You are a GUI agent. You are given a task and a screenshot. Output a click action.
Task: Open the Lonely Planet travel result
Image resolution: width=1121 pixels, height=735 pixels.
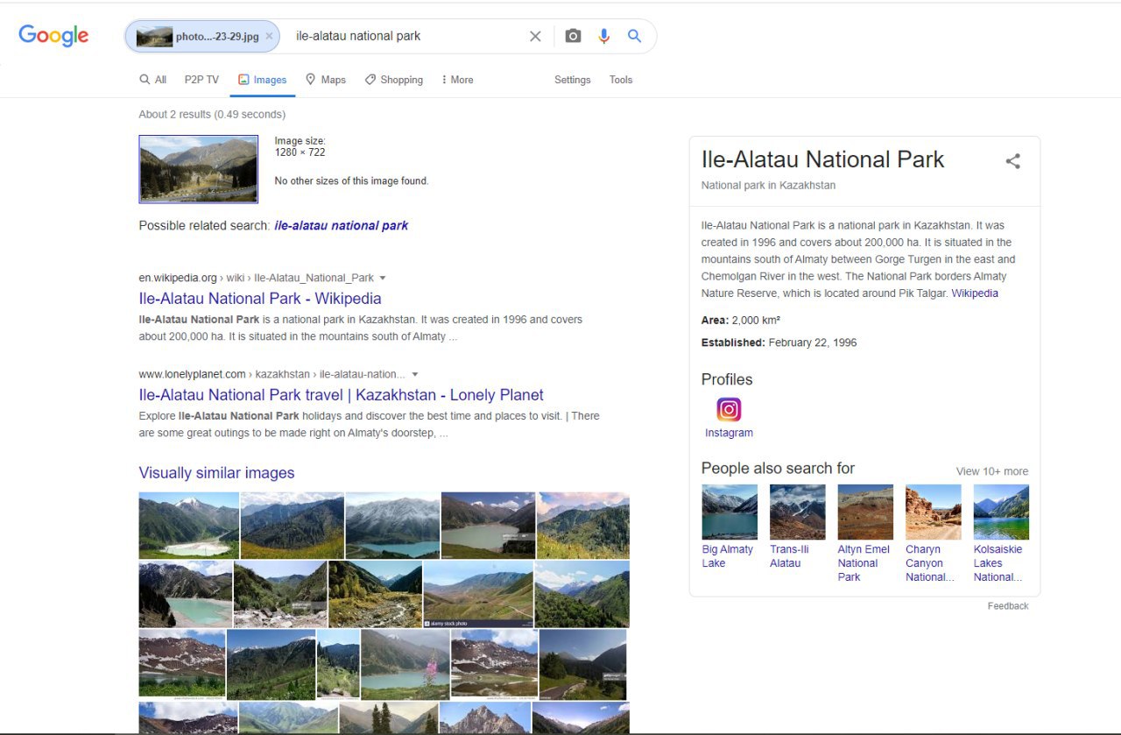(x=342, y=395)
